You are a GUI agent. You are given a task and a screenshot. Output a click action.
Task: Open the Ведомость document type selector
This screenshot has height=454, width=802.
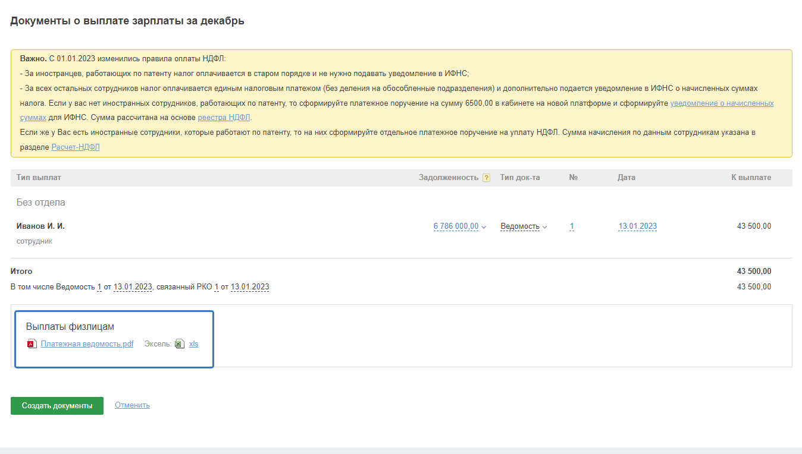click(520, 226)
